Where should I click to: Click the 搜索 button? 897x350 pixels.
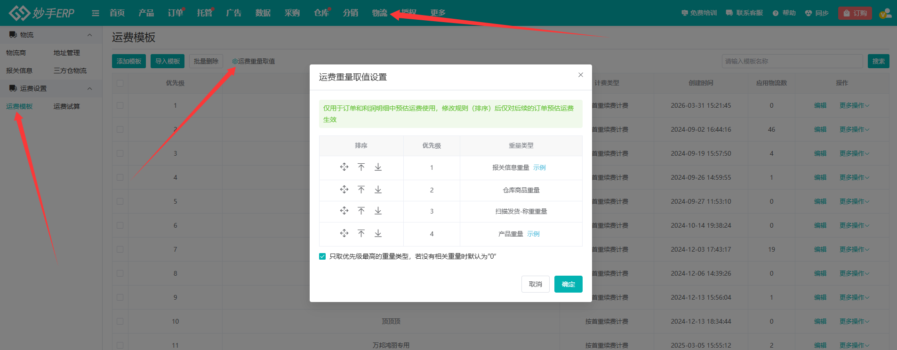tap(878, 61)
